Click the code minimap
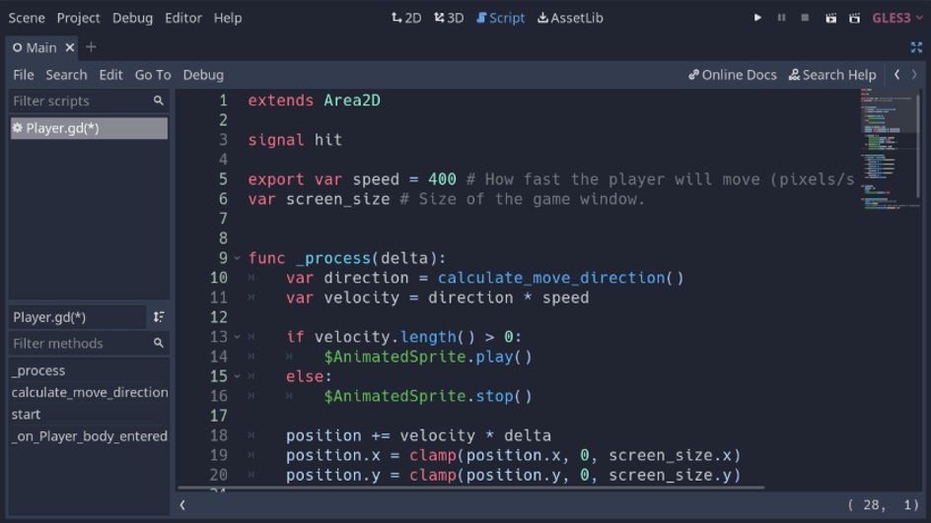Screen dimensions: 931x523 point(887,149)
